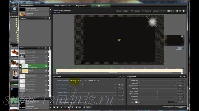Toggle the second keyframe view mode icon
The image size is (199, 111).
point(172,11)
